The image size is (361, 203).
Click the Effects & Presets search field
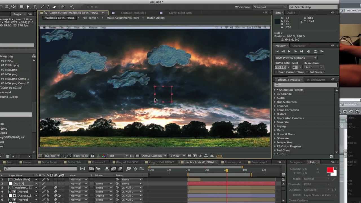pos(306,85)
